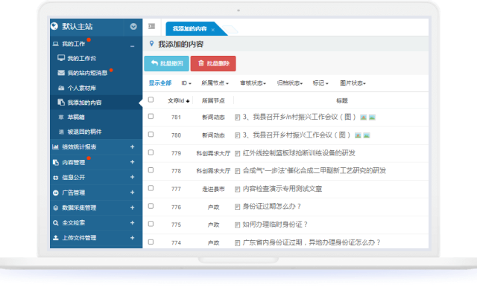Click image thumbnail icon on article 781

pos(363,117)
